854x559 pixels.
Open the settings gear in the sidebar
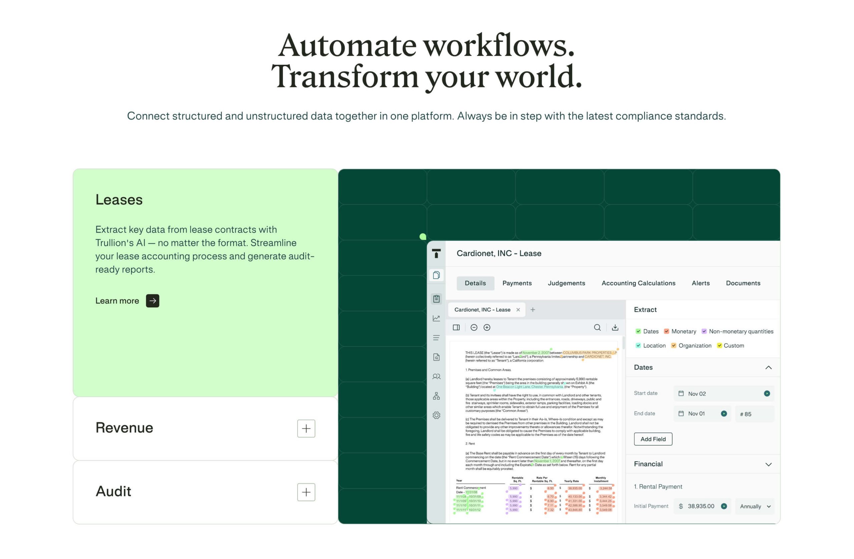tap(436, 415)
